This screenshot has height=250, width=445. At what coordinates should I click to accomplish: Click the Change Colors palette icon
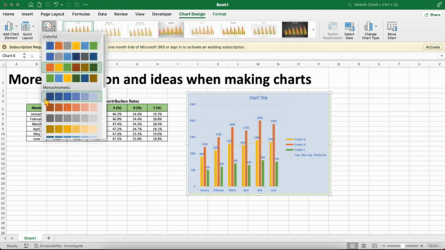coord(47,26)
